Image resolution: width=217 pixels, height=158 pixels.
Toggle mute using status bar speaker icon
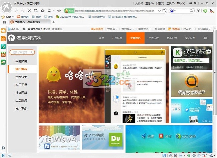tap(194, 156)
